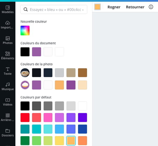Open the Éléments sidebar panel

point(8,56)
